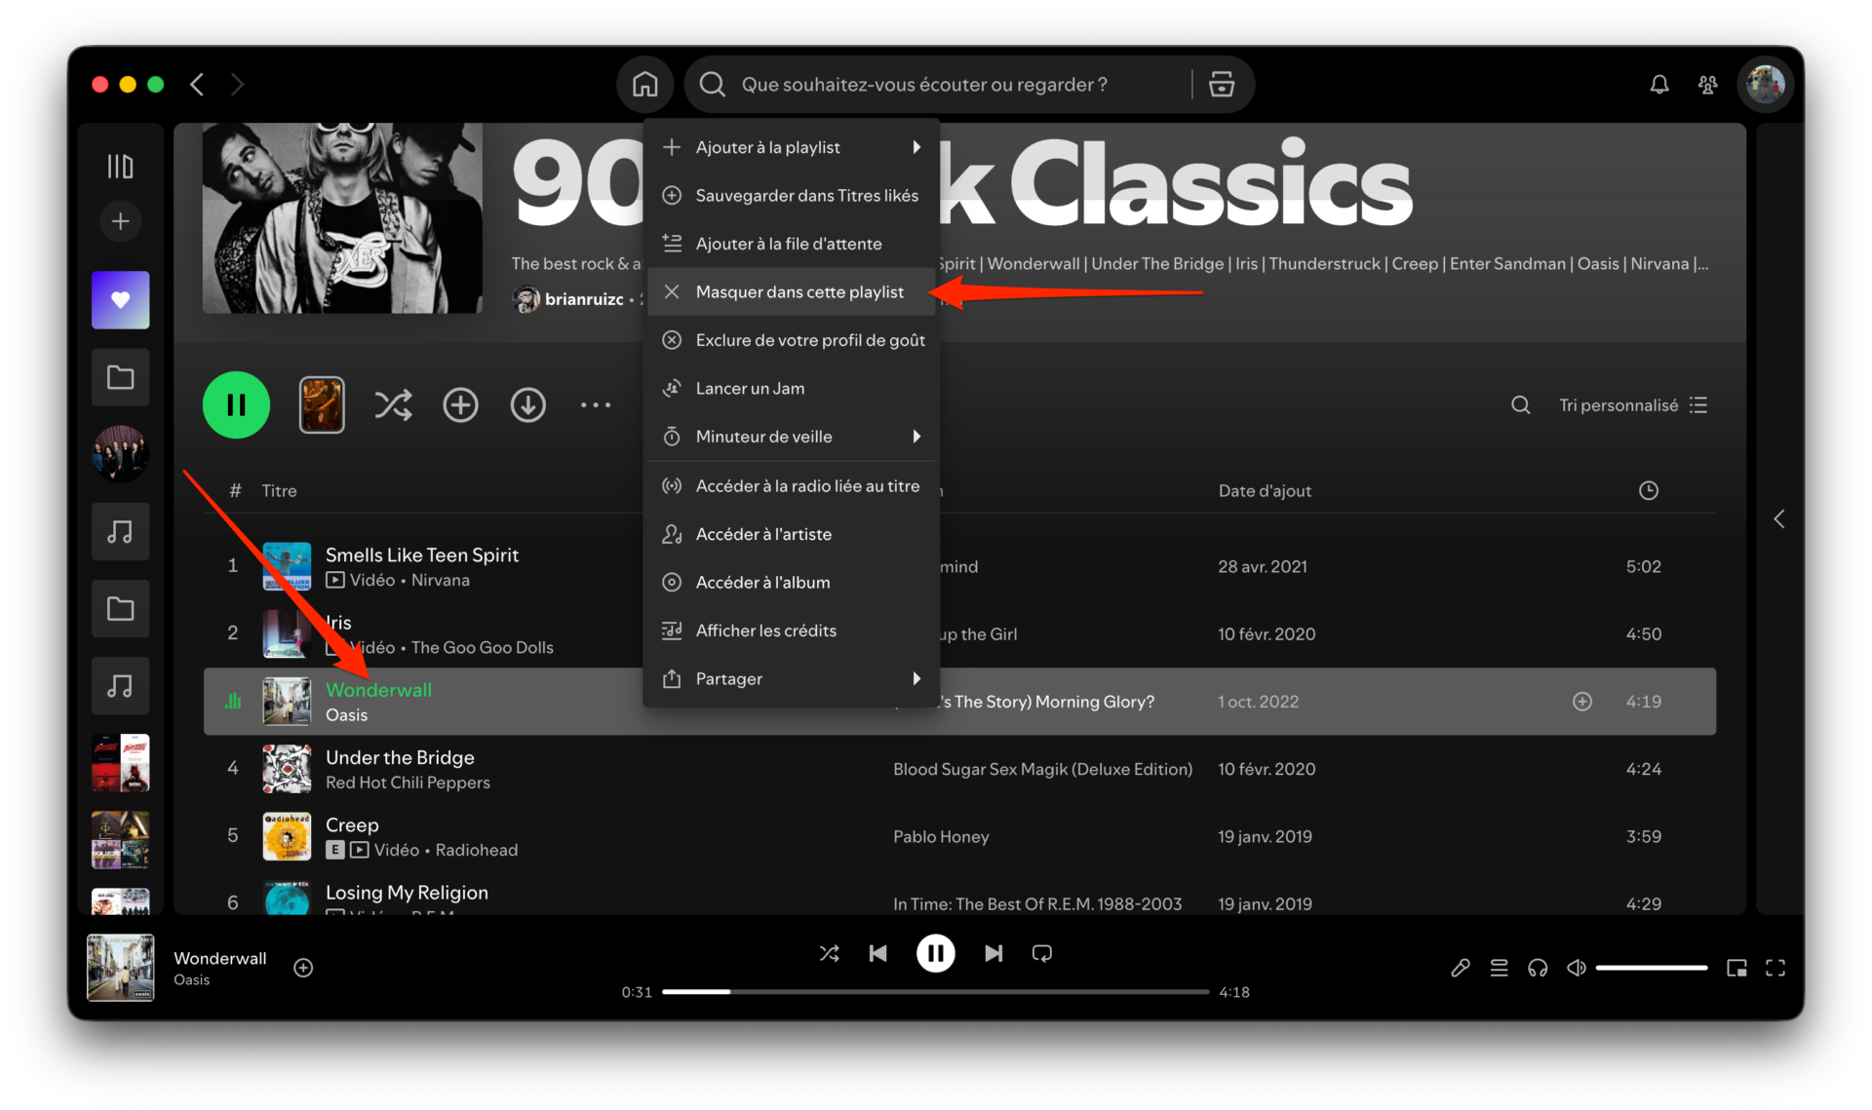Image resolution: width=1872 pixels, height=1110 pixels.
Task: Sort tracks by the duration clock header
Action: point(1648,490)
